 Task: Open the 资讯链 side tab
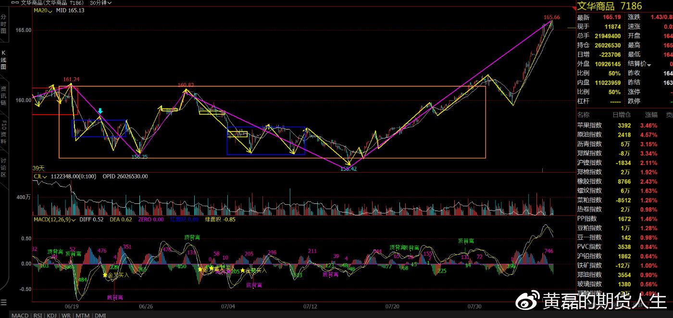point(3,95)
